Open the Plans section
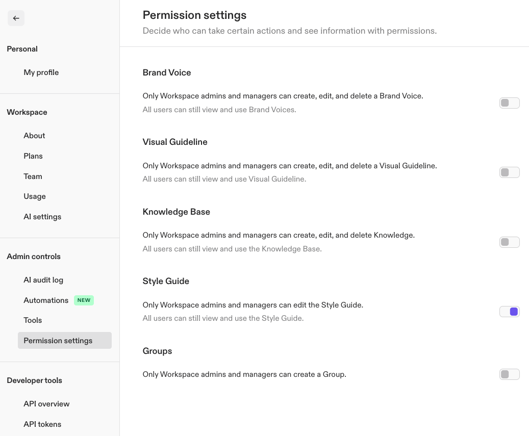This screenshot has height=436, width=529. pyautogui.click(x=33, y=156)
